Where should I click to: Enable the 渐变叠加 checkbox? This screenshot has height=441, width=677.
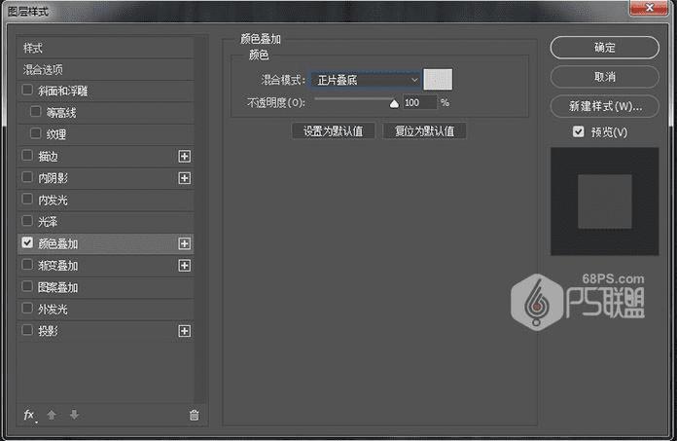click(x=27, y=264)
